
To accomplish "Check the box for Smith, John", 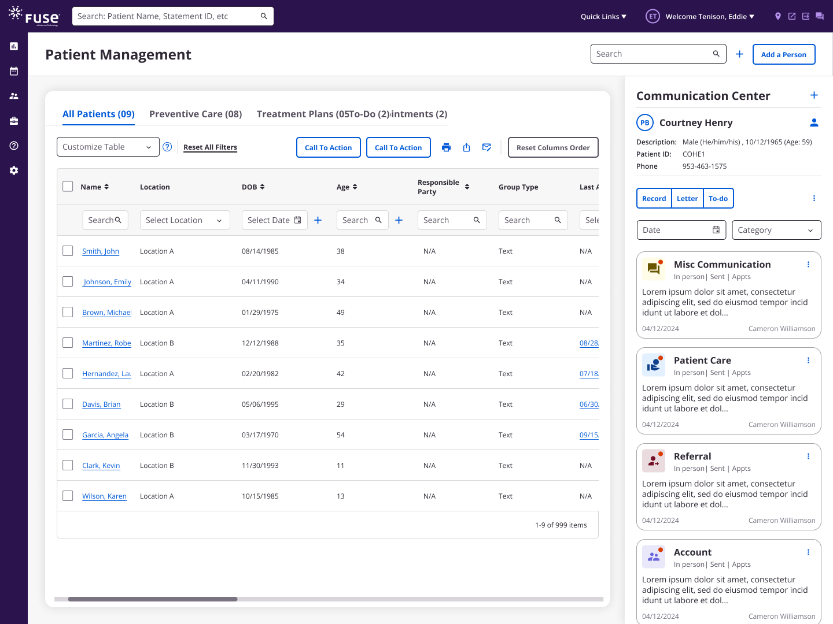I will 68,251.
